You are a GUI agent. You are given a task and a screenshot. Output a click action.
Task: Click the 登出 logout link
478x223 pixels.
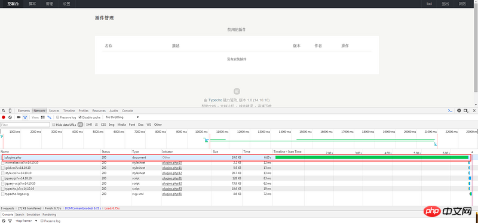tap(445, 4)
